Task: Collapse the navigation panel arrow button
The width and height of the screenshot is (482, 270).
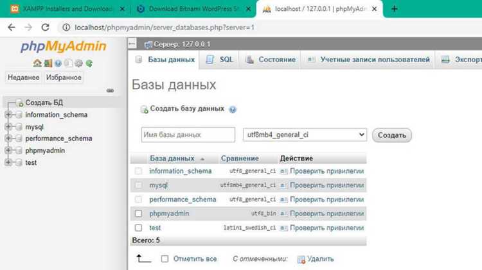Action: pyautogui.click(x=132, y=44)
